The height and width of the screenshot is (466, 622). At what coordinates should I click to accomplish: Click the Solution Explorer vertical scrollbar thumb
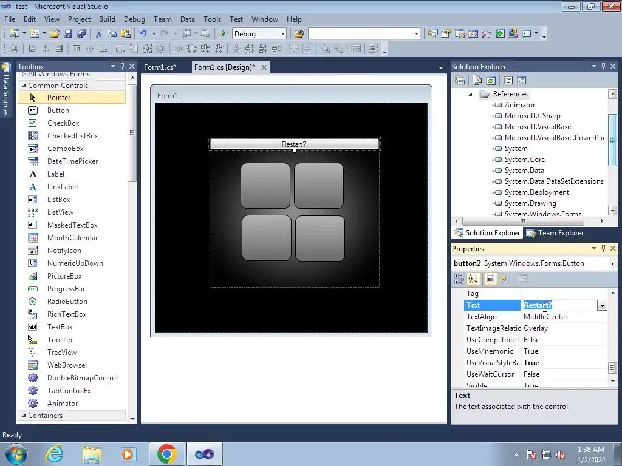pos(612,140)
